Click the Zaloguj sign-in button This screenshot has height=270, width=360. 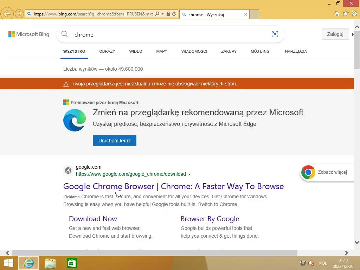(x=335, y=34)
